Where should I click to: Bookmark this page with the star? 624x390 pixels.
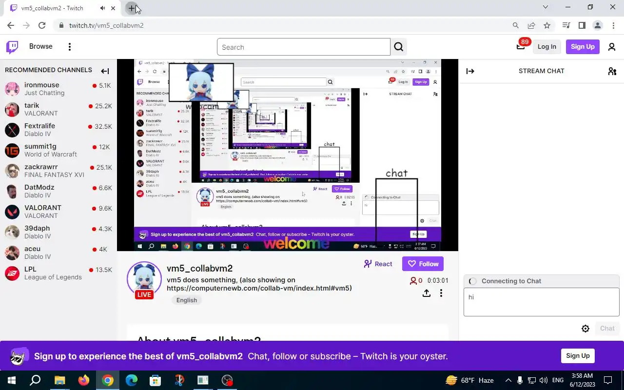547,25
